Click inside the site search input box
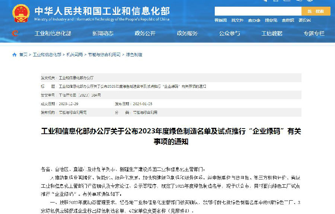This screenshot has height=214, width=335. tap(257, 11)
